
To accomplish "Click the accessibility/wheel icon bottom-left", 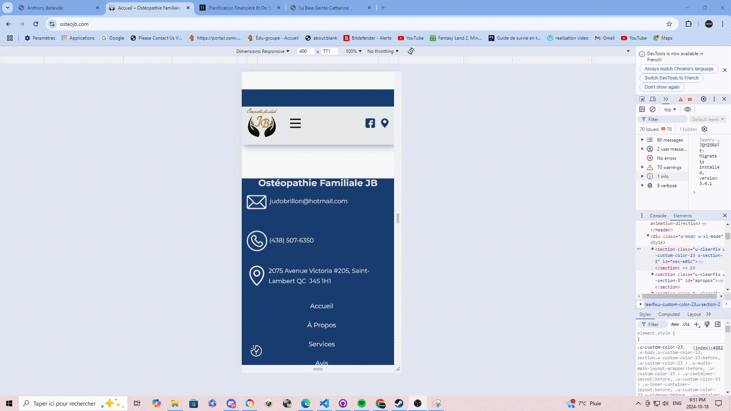I will pos(255,350).
